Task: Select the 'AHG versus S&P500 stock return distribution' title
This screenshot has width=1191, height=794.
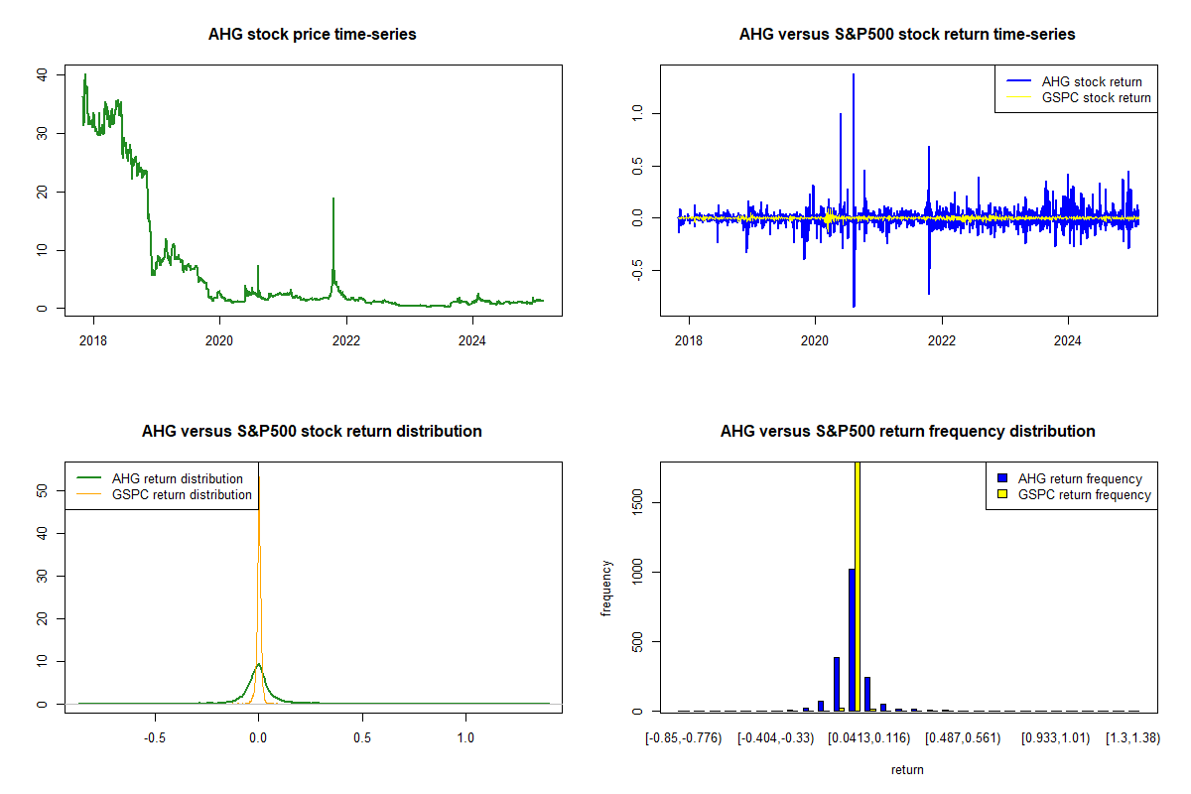Action: point(313,432)
